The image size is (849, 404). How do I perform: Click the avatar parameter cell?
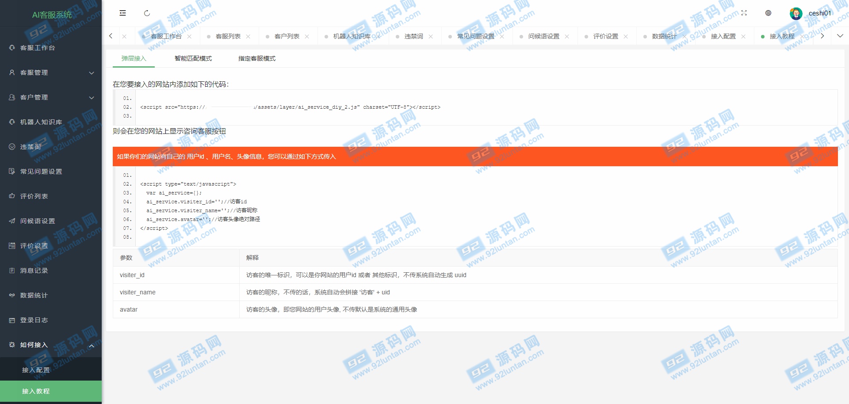click(x=176, y=309)
